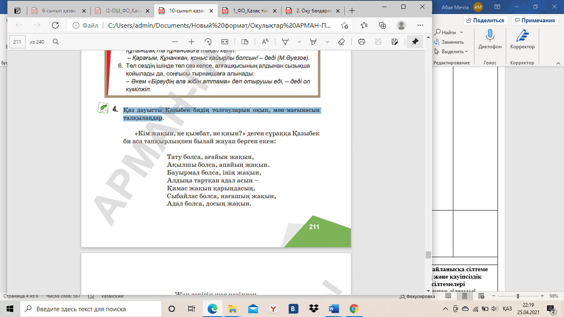Image resolution: width=564 pixels, height=317 pixels.
Task: Open a new browser tab
Action: point(352,11)
